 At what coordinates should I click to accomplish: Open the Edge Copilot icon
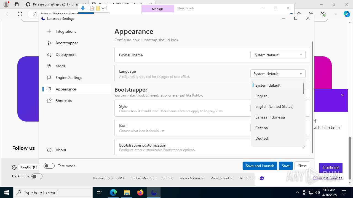click(347, 14)
